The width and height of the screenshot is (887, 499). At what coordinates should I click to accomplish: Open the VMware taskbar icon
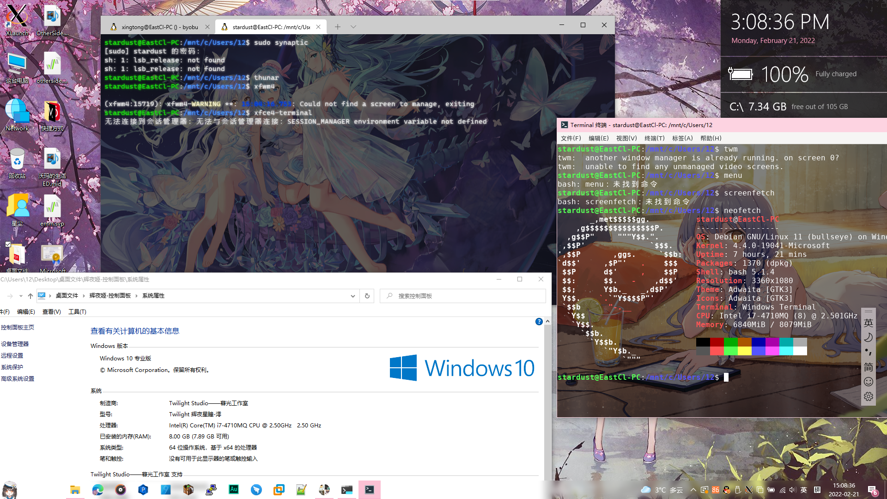279,489
